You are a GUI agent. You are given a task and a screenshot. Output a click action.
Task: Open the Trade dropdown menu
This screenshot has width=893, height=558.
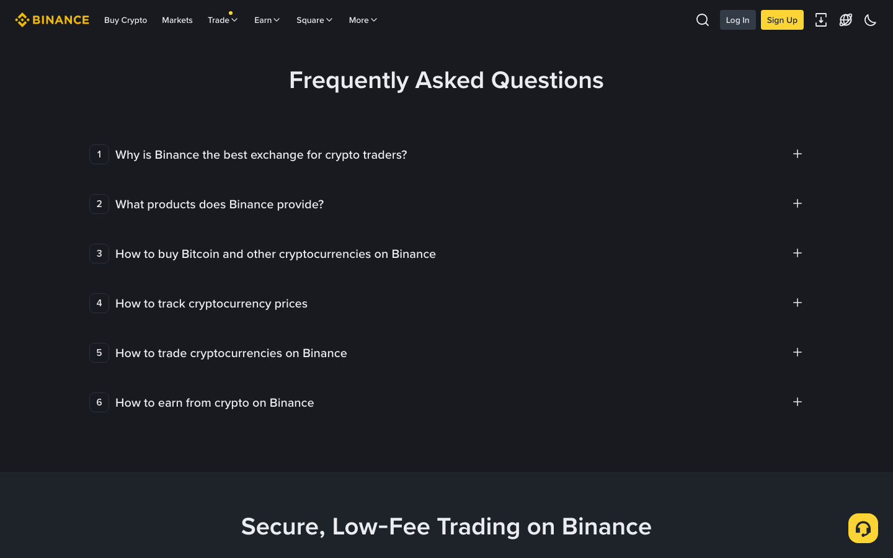pos(223,20)
